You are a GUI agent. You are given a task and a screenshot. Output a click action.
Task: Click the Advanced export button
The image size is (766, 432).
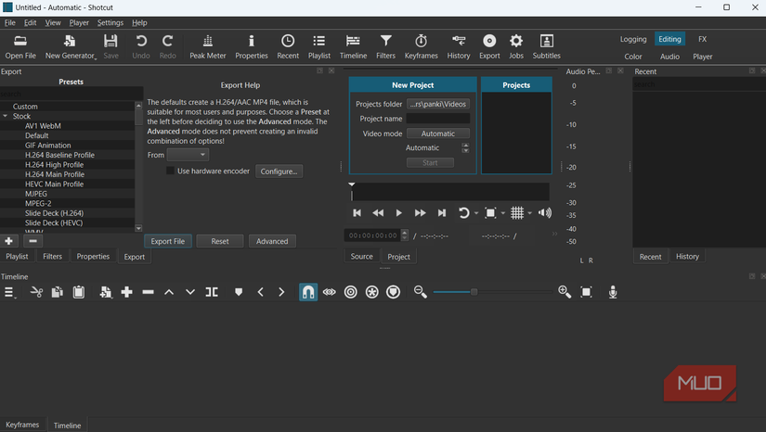pos(272,241)
